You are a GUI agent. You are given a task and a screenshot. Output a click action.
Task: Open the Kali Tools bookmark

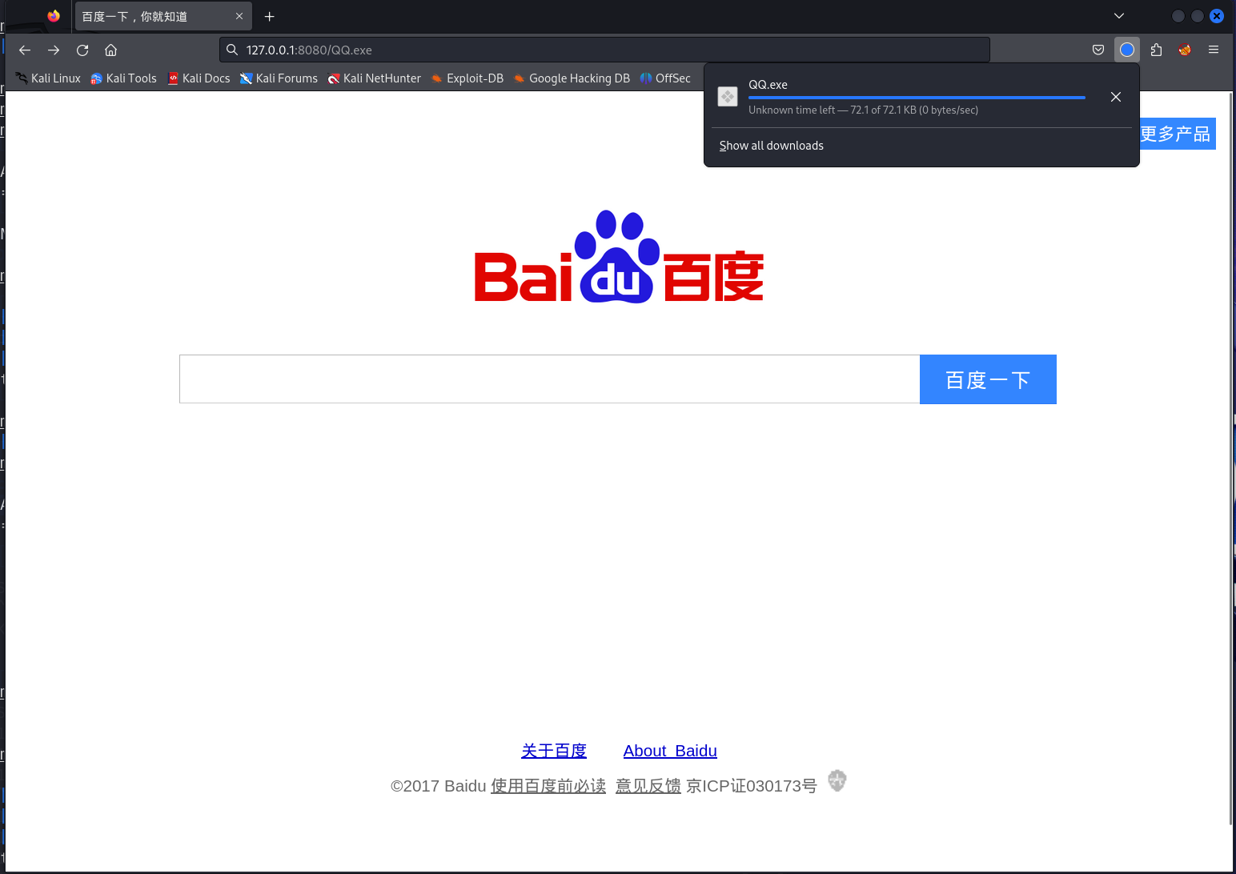click(x=123, y=78)
